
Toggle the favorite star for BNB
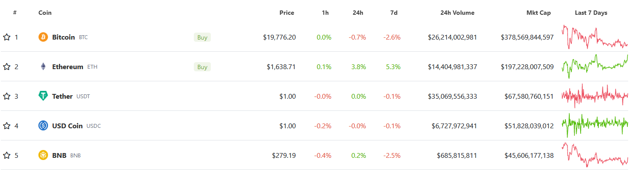click(x=7, y=155)
